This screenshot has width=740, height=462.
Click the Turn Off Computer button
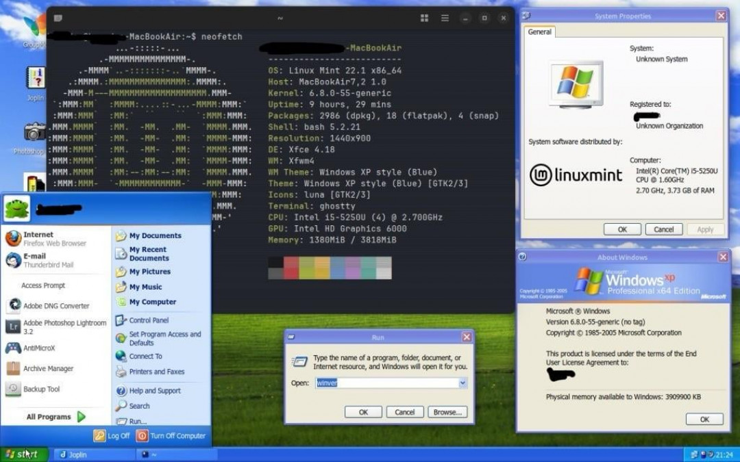click(x=171, y=435)
